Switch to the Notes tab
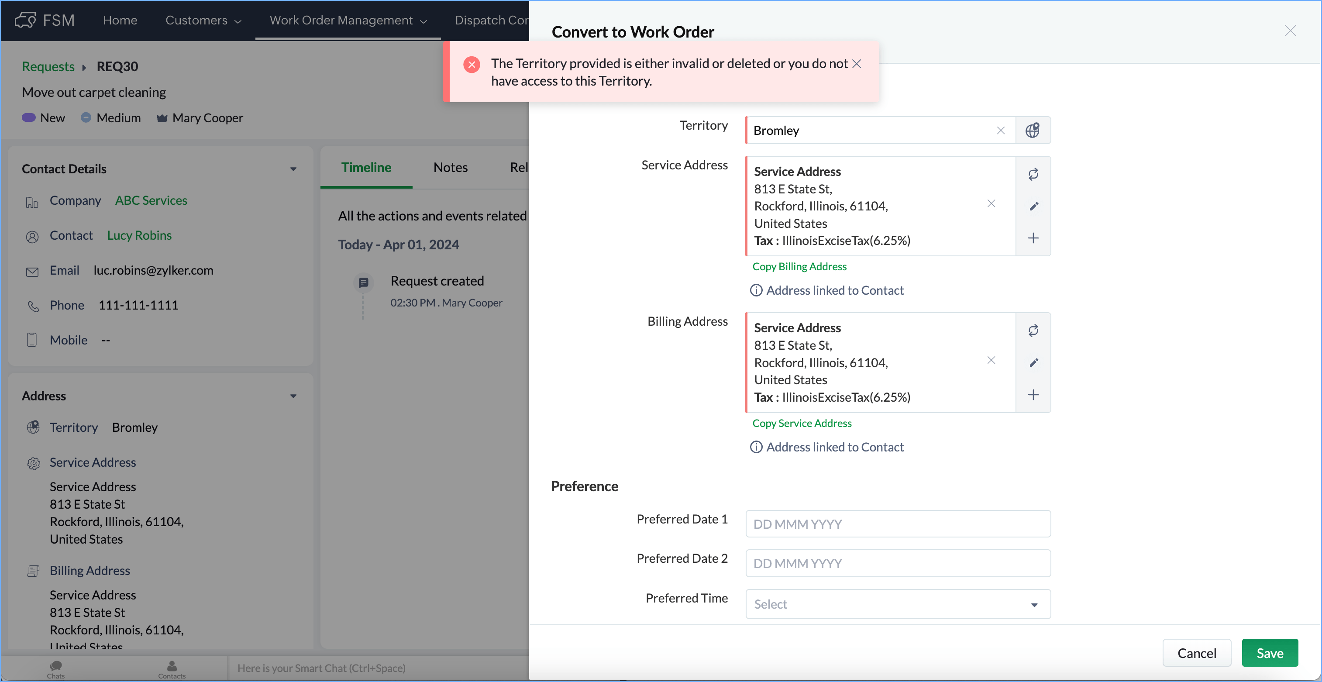This screenshot has width=1322, height=682. [x=450, y=167]
